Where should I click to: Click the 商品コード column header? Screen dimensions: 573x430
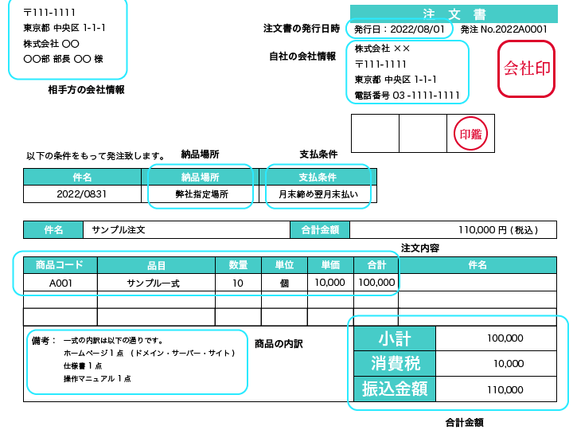pos(60,265)
